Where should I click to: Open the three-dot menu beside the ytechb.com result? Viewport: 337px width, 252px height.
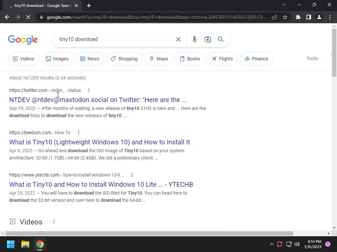tap(132, 175)
